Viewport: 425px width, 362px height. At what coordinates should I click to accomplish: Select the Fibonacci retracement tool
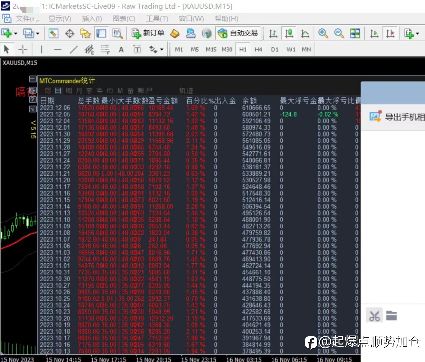[x=105, y=49]
